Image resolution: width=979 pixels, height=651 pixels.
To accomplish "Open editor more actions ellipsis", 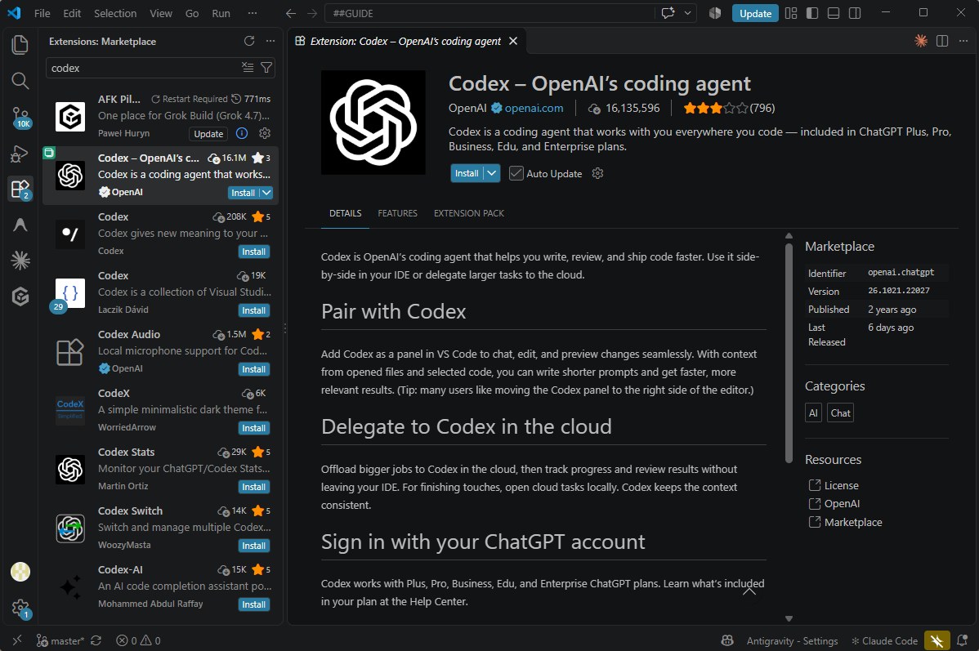I will pyautogui.click(x=963, y=41).
